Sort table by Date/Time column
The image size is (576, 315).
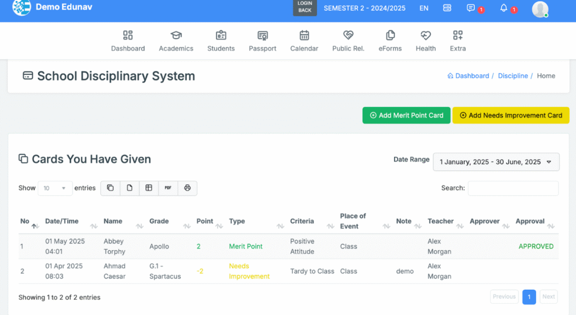click(62, 221)
